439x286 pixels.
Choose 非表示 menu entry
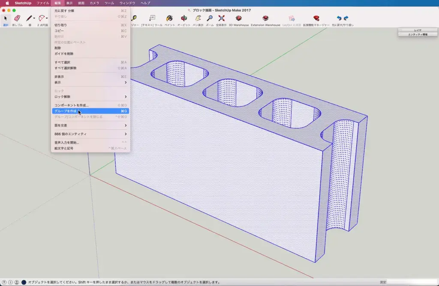tap(90, 77)
